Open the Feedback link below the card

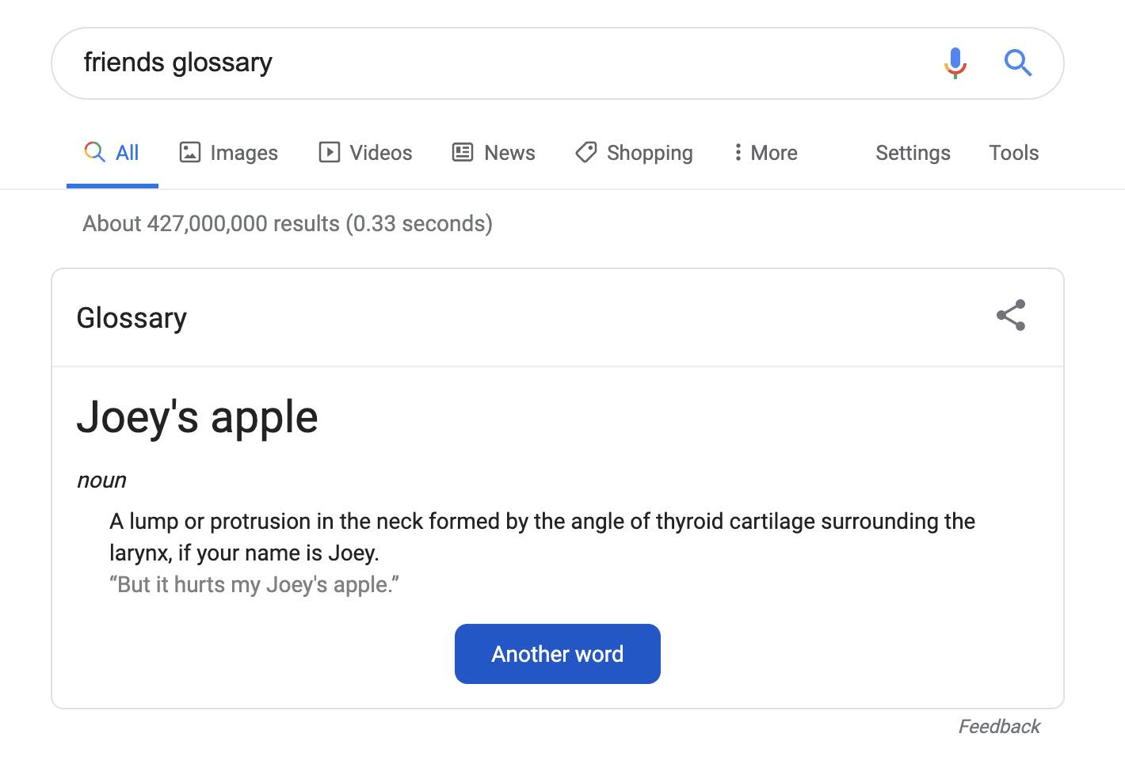point(999,727)
